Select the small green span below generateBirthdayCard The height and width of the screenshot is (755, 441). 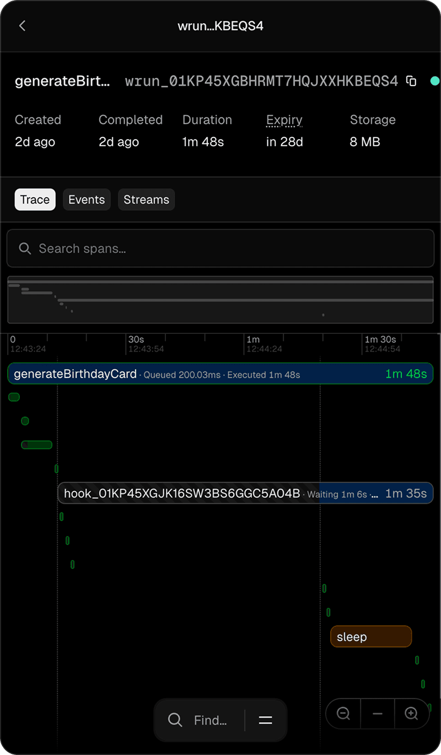[14, 397]
